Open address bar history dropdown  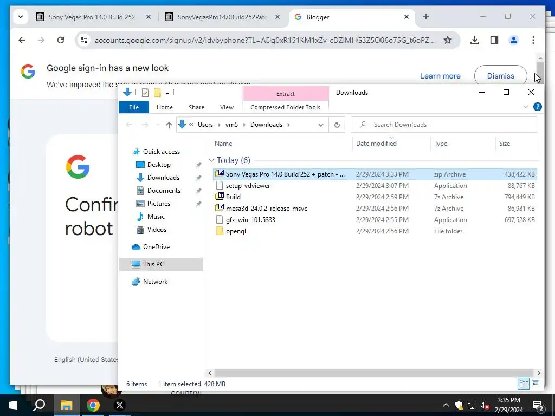click(321, 125)
